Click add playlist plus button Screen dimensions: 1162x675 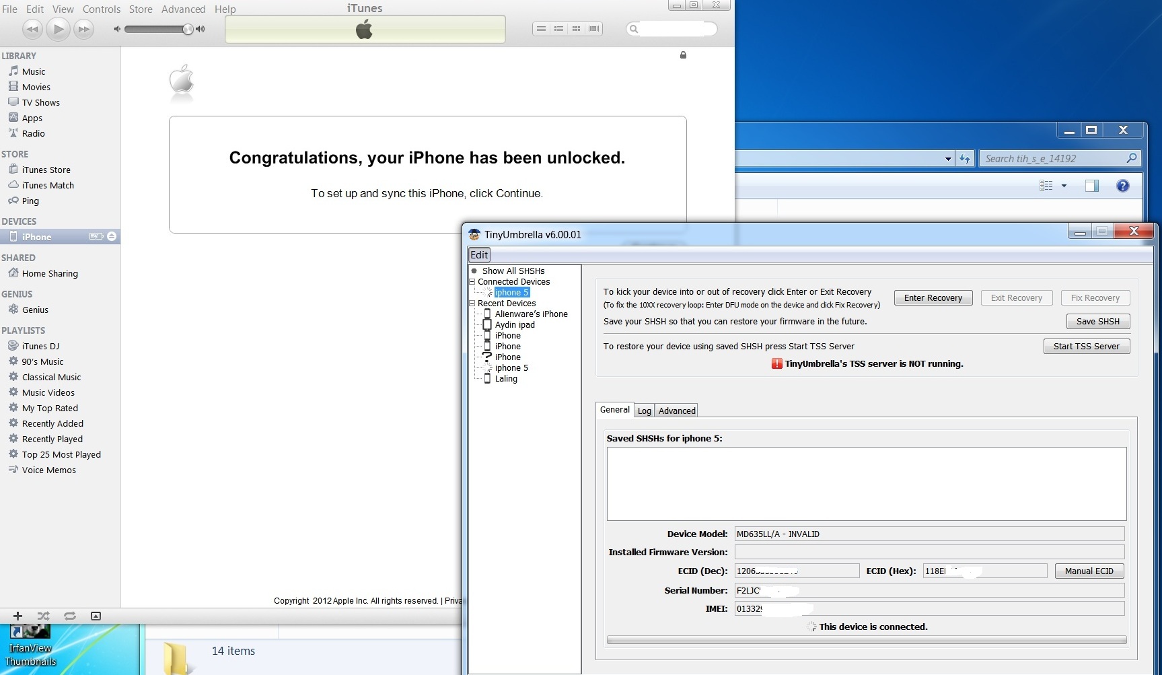(x=17, y=616)
